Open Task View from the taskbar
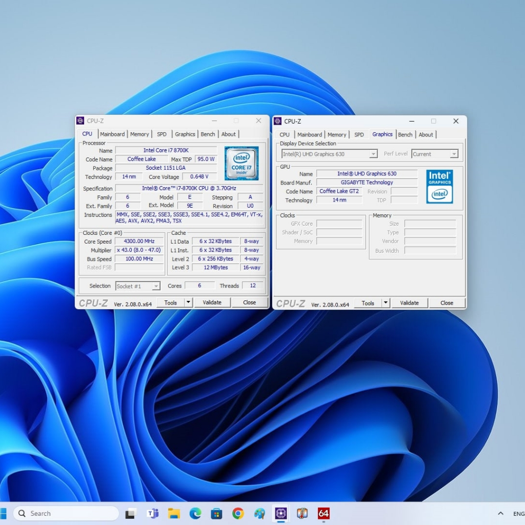The image size is (525, 525). tap(131, 513)
